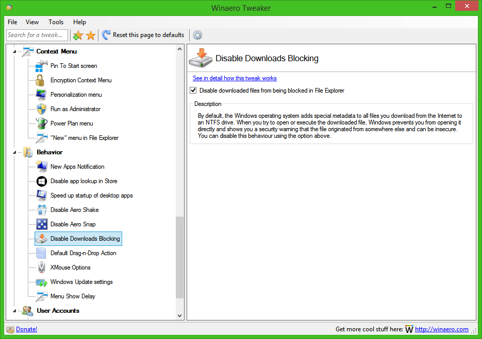The width and height of the screenshot is (482, 339).
Task: Select Disable Aero Snap label
Action: (73, 225)
